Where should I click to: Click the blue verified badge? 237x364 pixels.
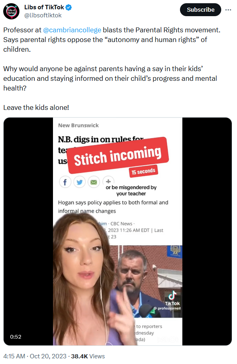(x=68, y=7)
